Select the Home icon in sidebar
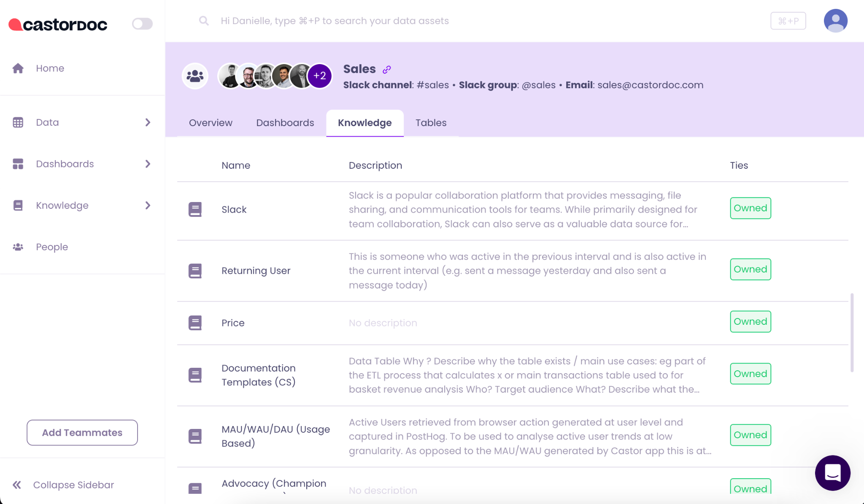 18,68
